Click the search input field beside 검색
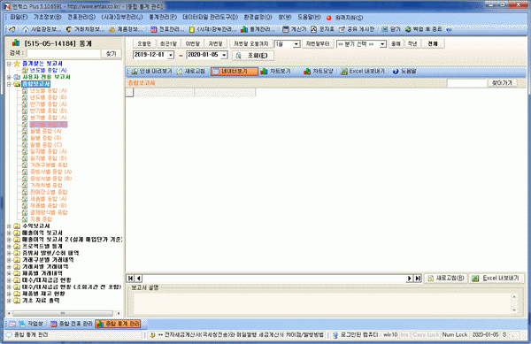Viewport: 531px width, 344px height. coord(64,53)
